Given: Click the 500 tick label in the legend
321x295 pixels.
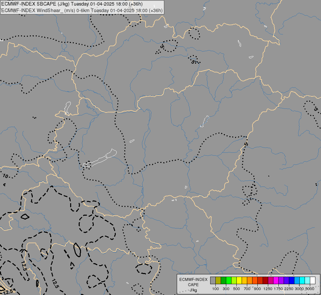Looking at the screenshot, I should (x=236, y=289).
